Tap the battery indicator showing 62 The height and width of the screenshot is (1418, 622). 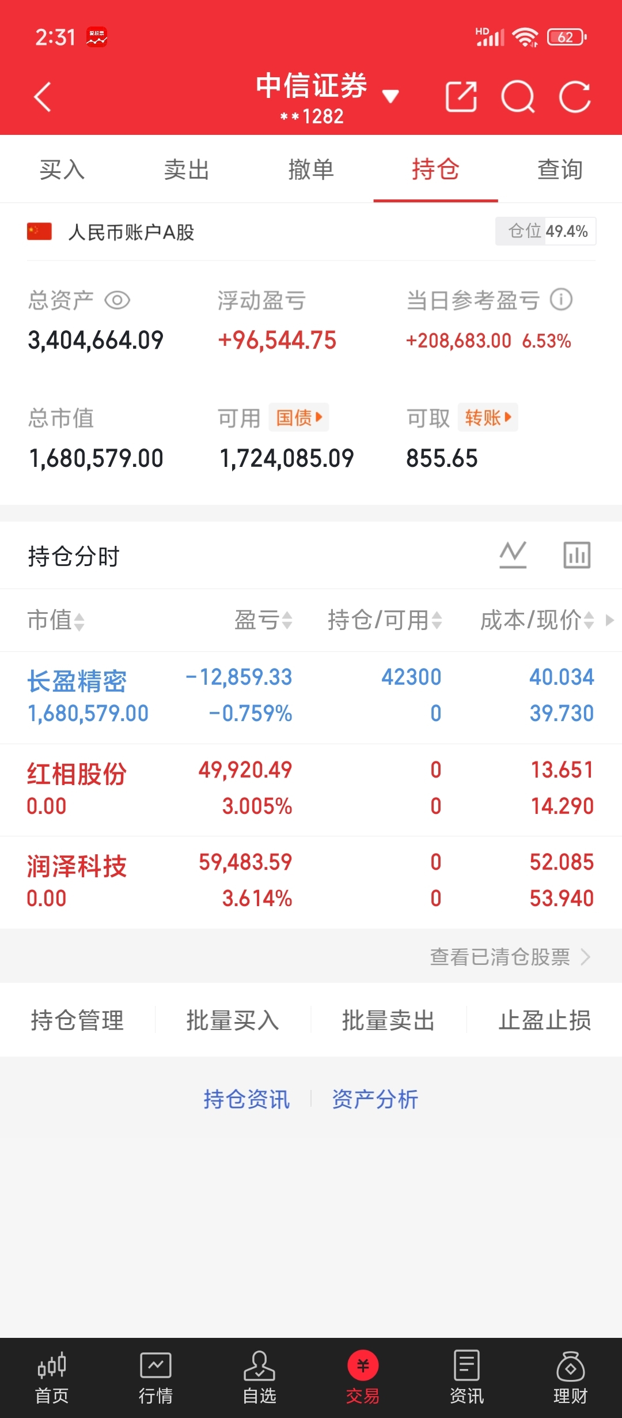567,37
